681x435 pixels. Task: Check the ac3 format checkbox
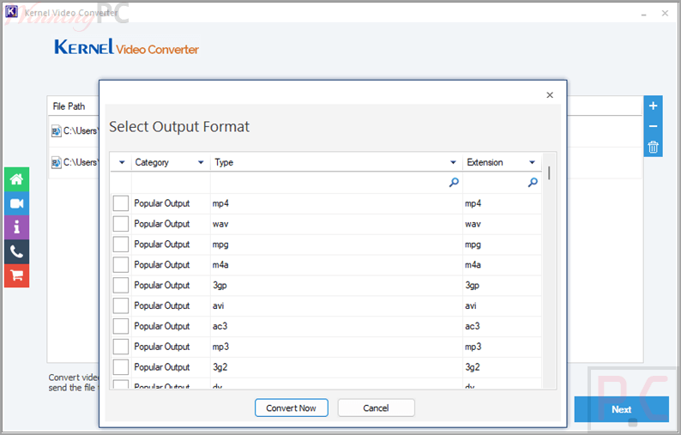click(x=121, y=326)
